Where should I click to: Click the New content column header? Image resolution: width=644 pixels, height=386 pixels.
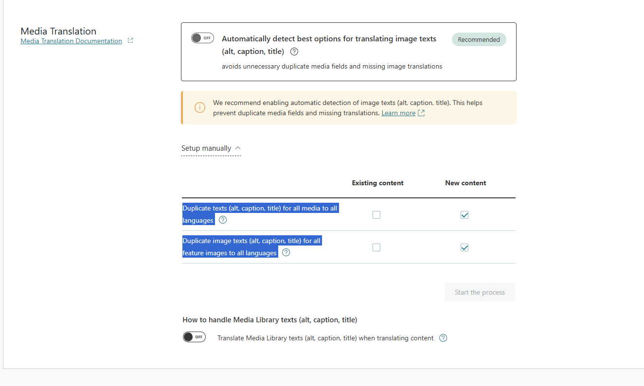click(465, 183)
